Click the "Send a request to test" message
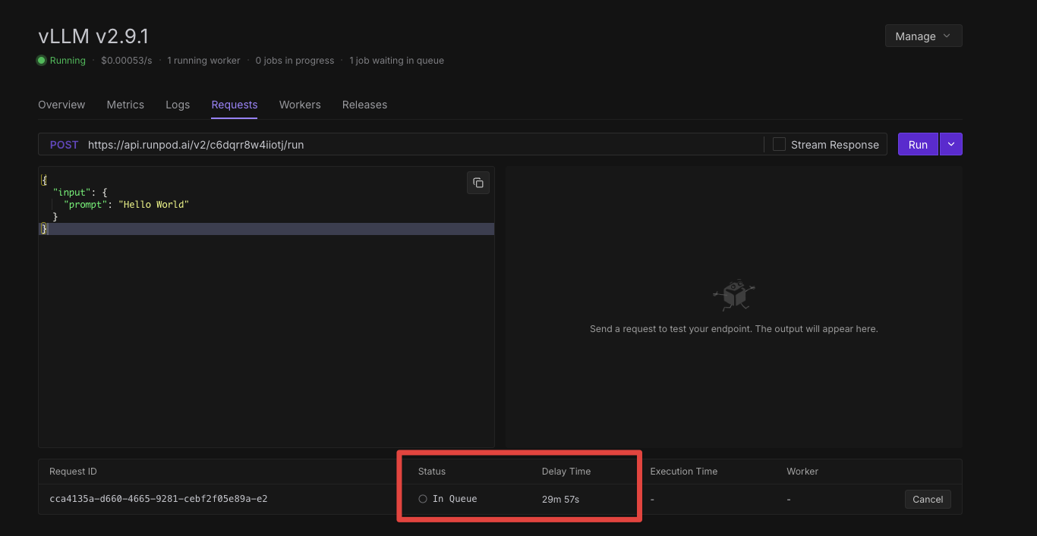 734,329
